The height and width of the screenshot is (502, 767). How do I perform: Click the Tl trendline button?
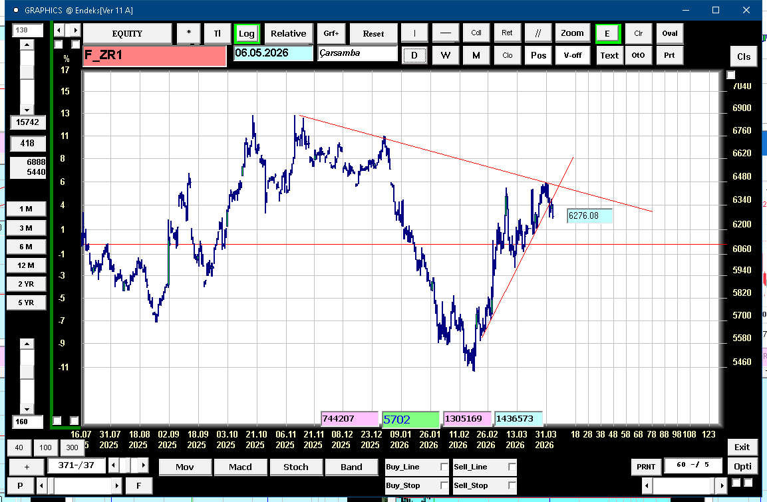tap(217, 33)
